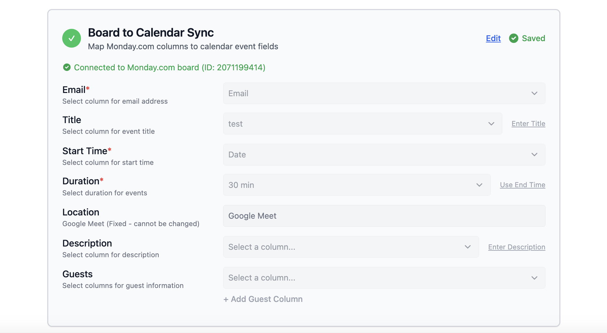Click the Enter Description link

516,247
